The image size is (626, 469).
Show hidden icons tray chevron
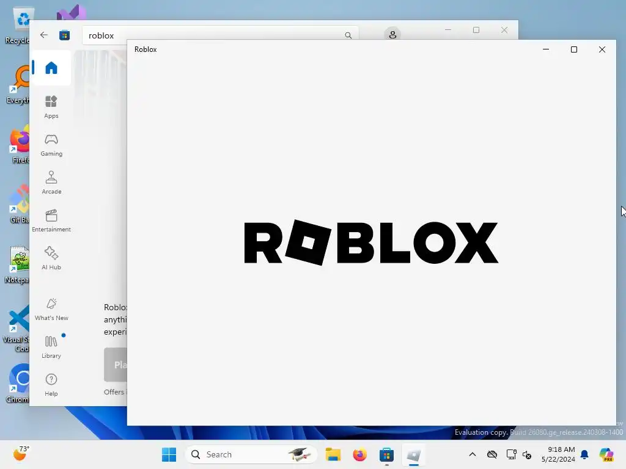tap(473, 454)
